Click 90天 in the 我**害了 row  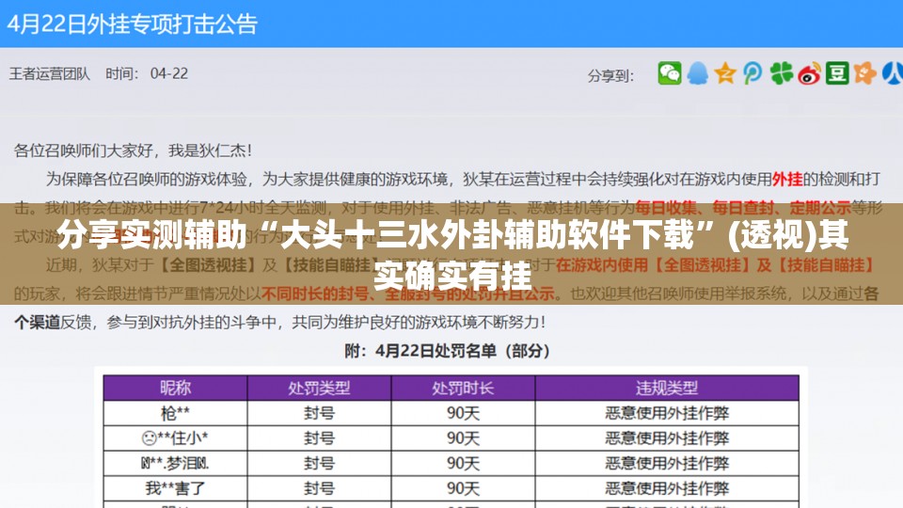(x=463, y=488)
